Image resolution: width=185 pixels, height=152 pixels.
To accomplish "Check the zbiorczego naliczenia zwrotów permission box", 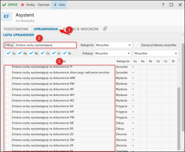I will (x=7, y=72).
